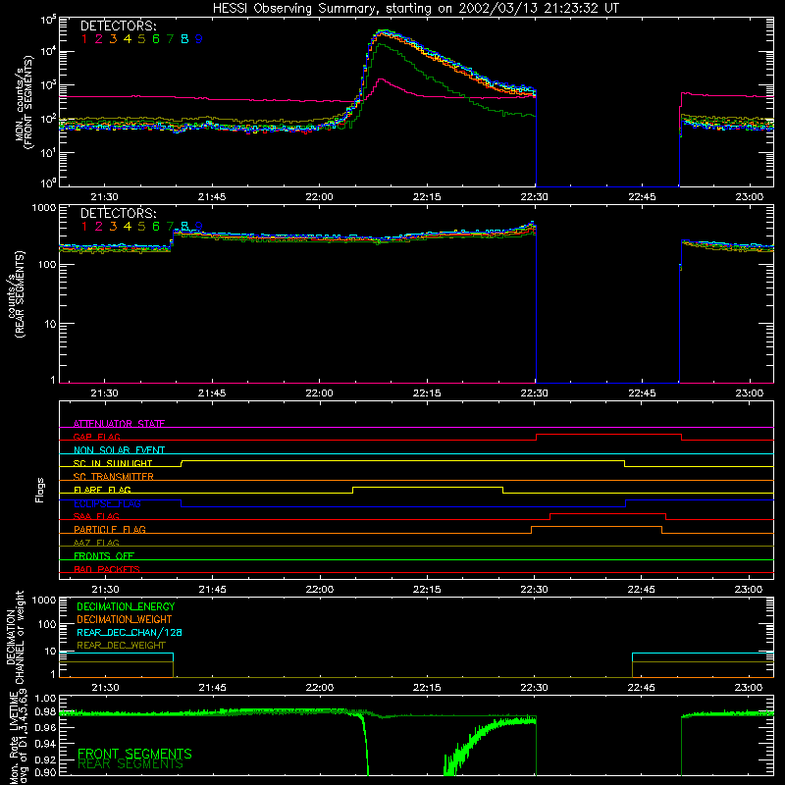The image size is (785, 785).
Task: Click the DECIMATION_WEIGHT legend entry
Action: [125, 619]
